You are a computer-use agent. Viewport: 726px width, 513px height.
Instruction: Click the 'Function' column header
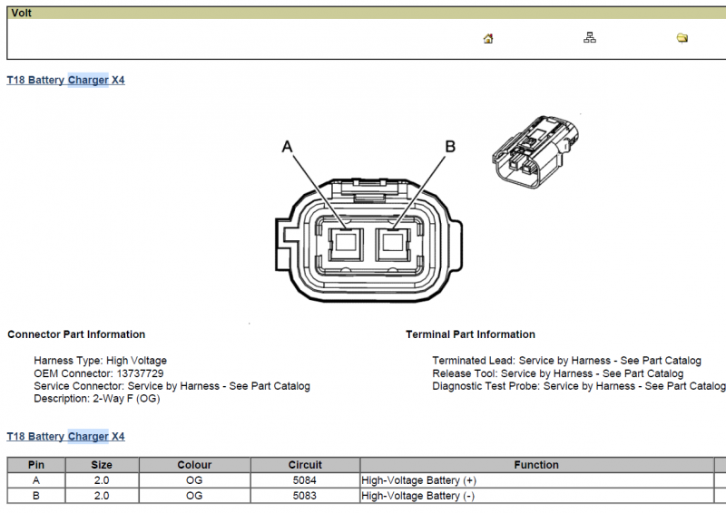pyautogui.click(x=536, y=465)
